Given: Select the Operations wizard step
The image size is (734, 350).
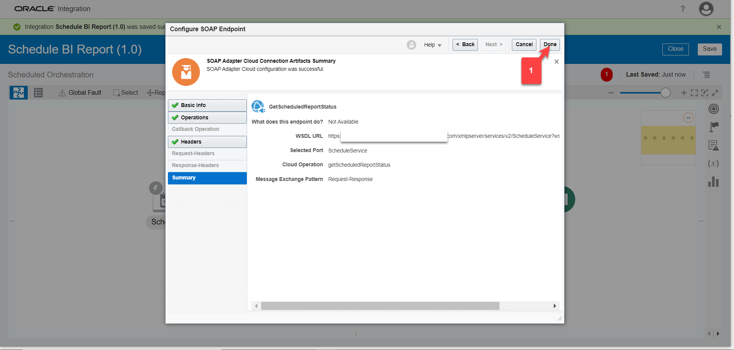Looking at the screenshot, I should click(207, 117).
